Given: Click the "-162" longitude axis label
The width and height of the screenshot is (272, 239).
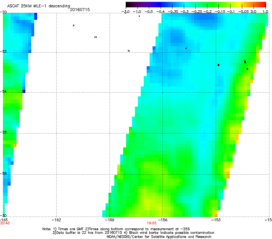Looking at the screenshot, I should [x=56, y=220].
